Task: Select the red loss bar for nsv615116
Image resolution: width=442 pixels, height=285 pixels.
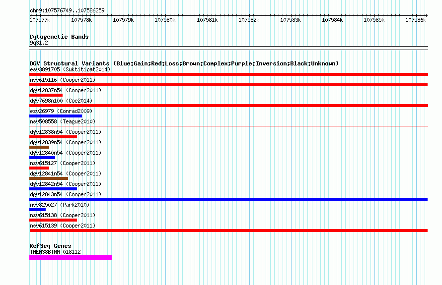Action: [x=228, y=85]
